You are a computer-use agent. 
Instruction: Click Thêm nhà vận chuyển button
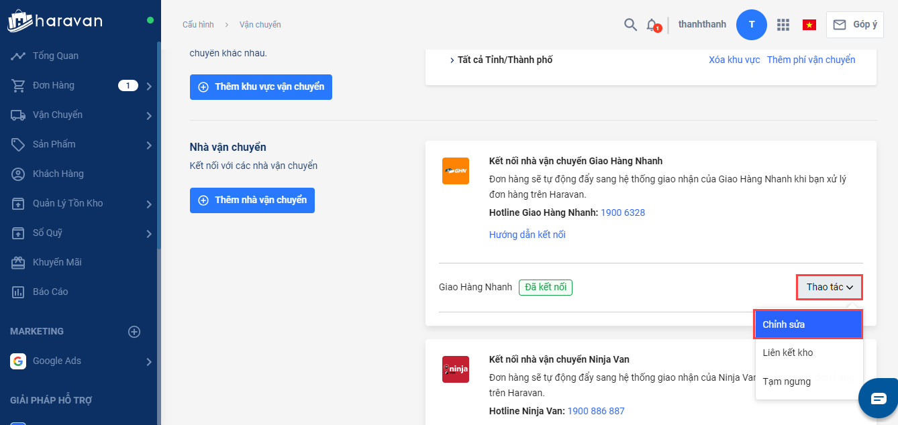coord(252,200)
